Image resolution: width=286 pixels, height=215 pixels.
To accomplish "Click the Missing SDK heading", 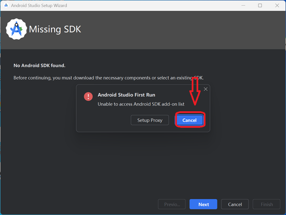I will point(55,29).
